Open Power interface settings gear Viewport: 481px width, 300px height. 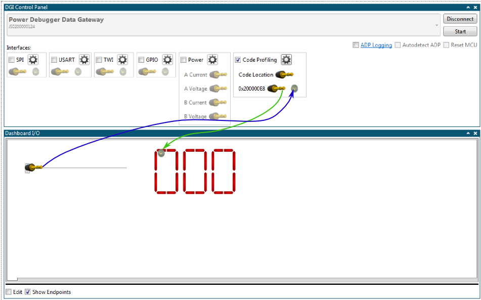pyautogui.click(x=212, y=60)
